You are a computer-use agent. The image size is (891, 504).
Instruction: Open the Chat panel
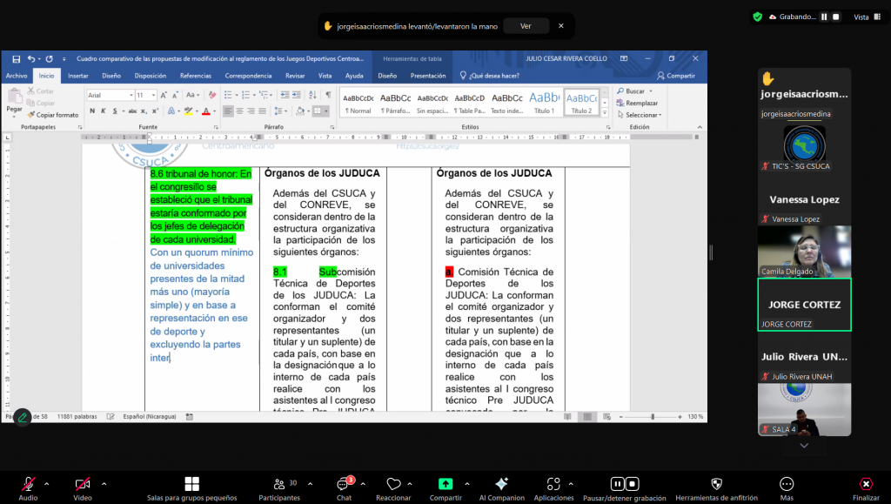(344, 485)
